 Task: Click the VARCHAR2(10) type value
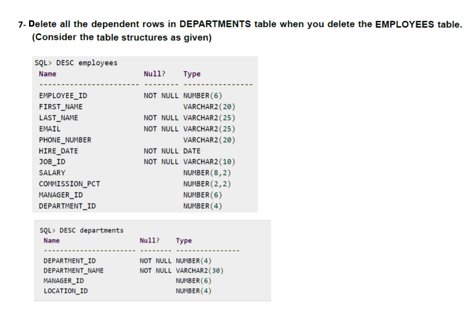click(209, 162)
